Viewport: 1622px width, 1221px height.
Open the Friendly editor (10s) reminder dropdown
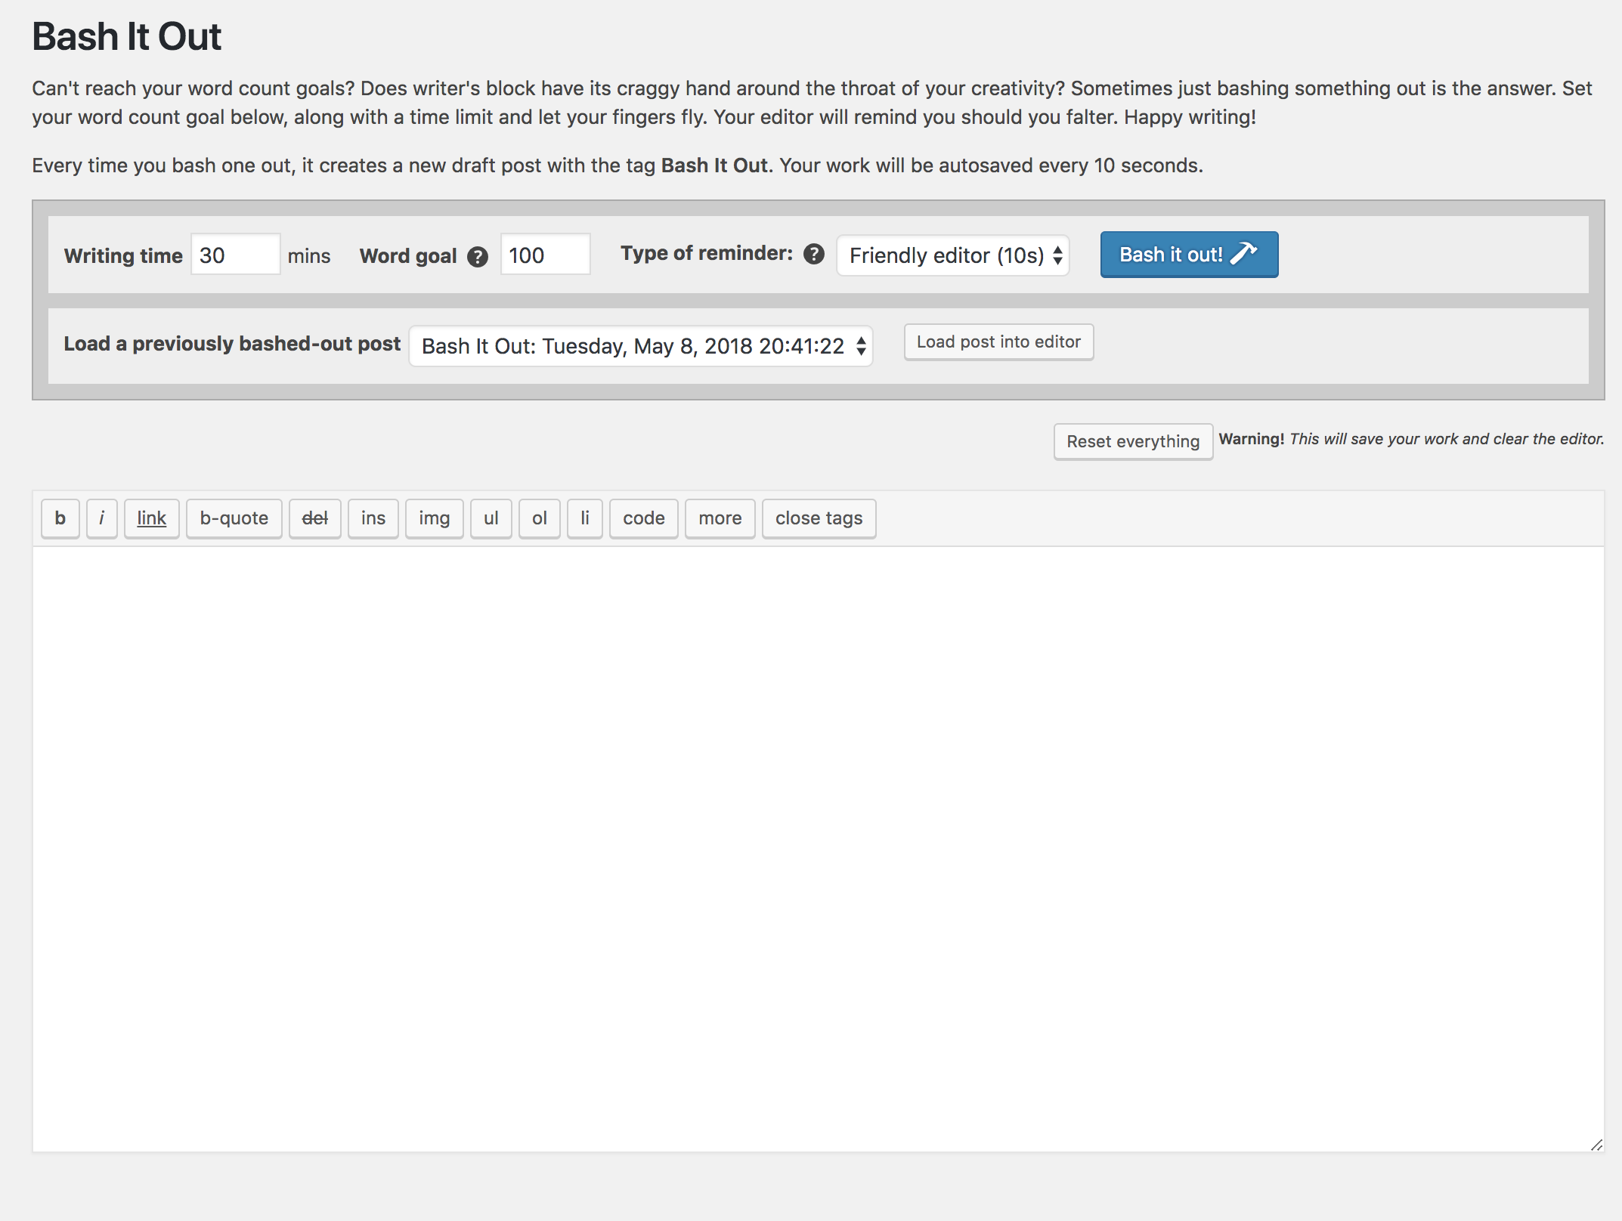952,255
